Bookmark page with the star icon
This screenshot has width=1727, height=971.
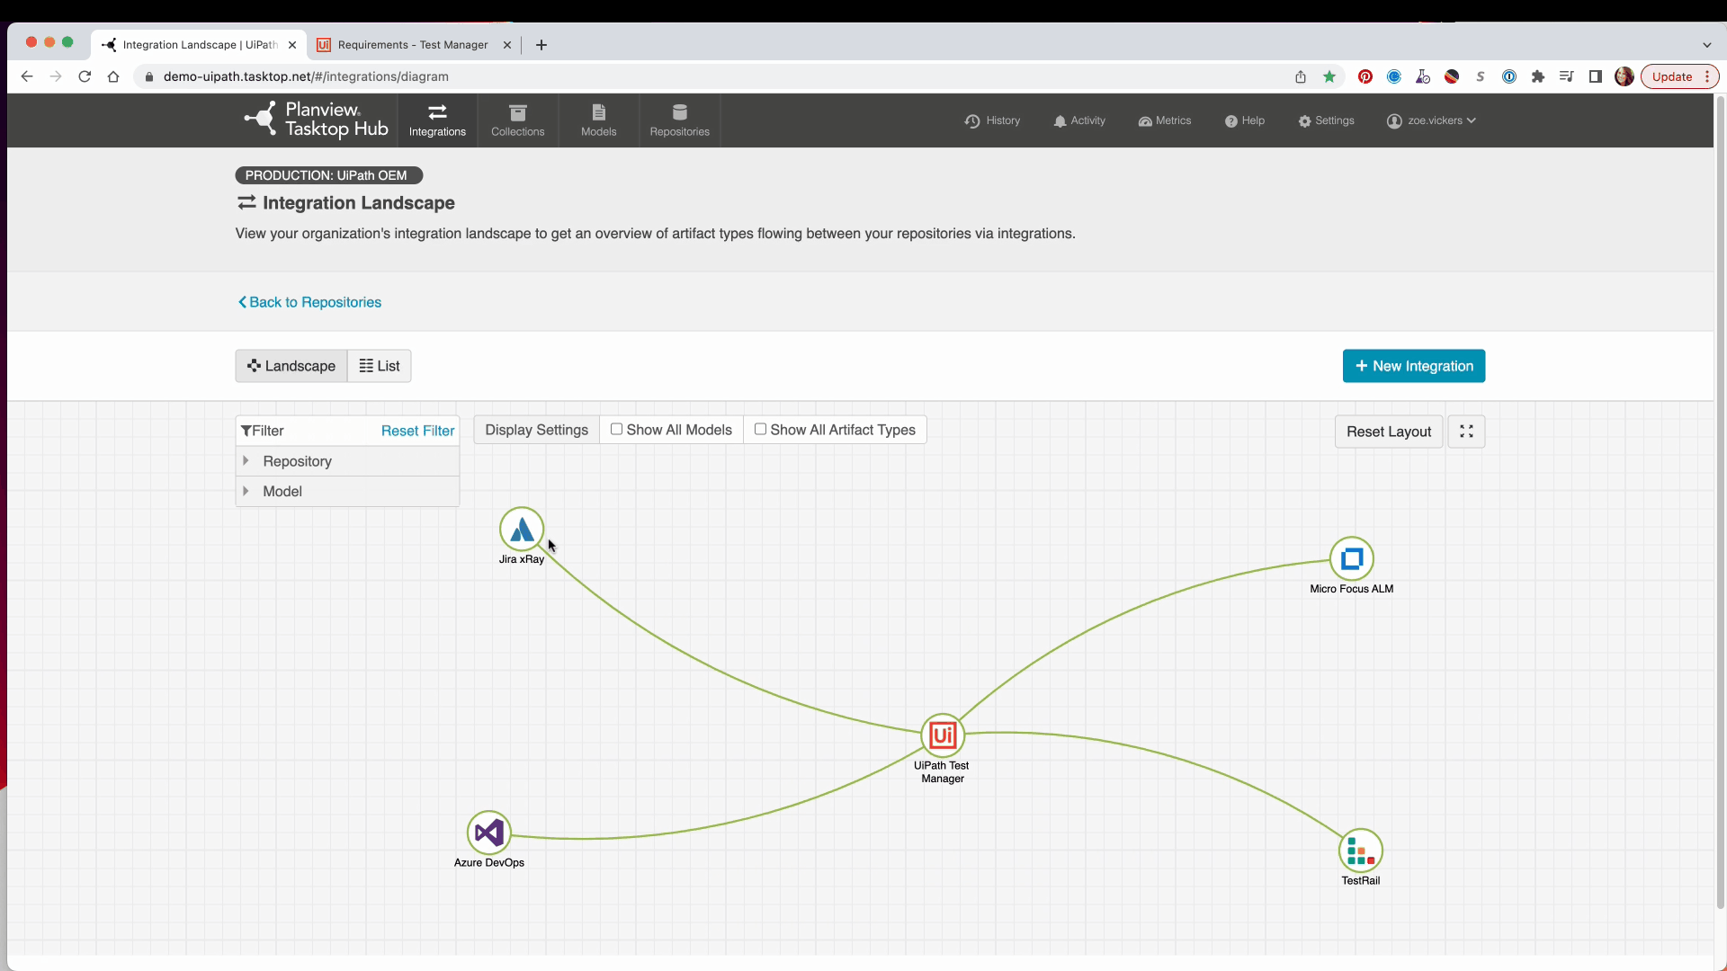click(1329, 76)
